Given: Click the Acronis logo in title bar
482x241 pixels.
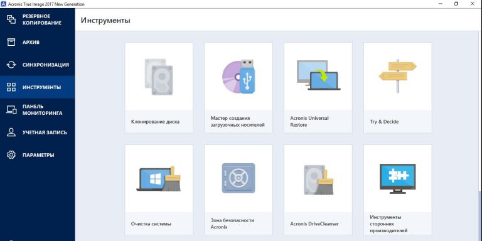Looking at the screenshot, I should click(x=4, y=4).
